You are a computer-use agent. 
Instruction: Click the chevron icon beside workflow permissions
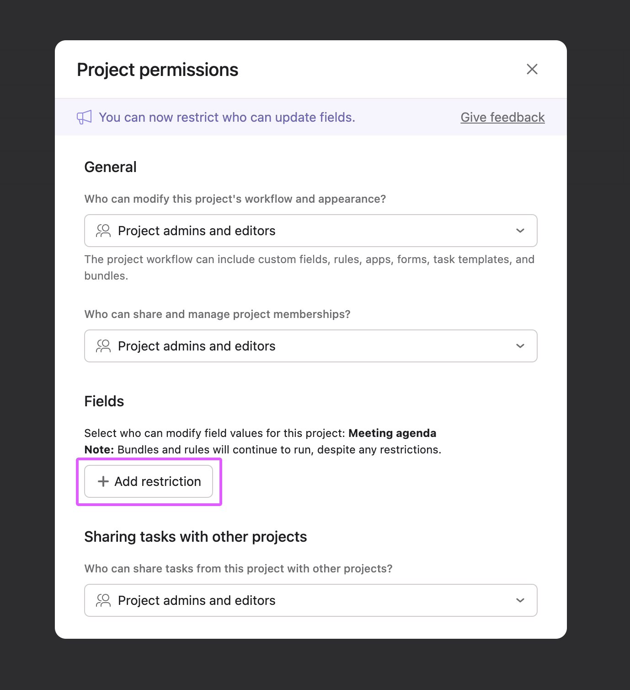(x=520, y=231)
